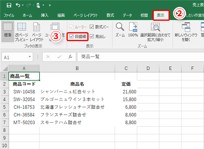Select the 標準 view button
The width and height of the screenshot is (204, 149).
(8, 31)
